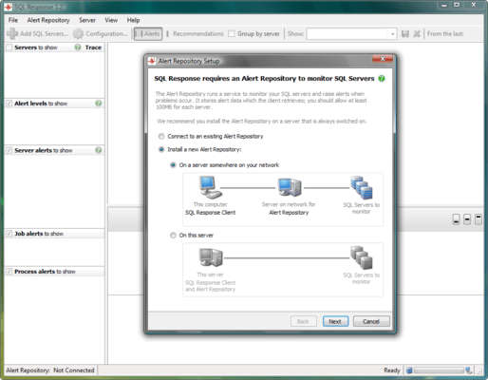The height and width of the screenshot is (380, 488).
Task: Click the save filter floppy disk icon
Action: tap(405, 33)
